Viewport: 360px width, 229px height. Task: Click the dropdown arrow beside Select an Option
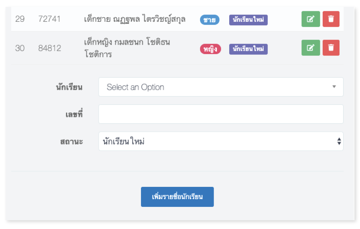[335, 87]
